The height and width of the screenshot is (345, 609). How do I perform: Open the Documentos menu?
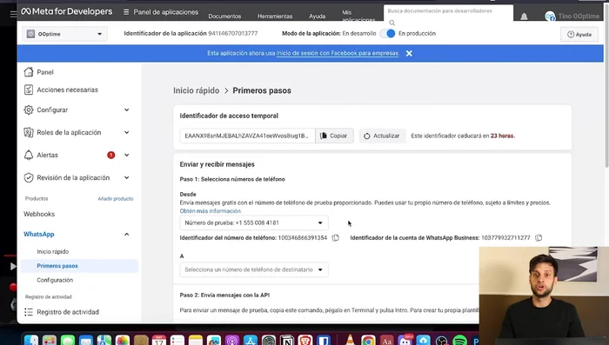pos(224,17)
